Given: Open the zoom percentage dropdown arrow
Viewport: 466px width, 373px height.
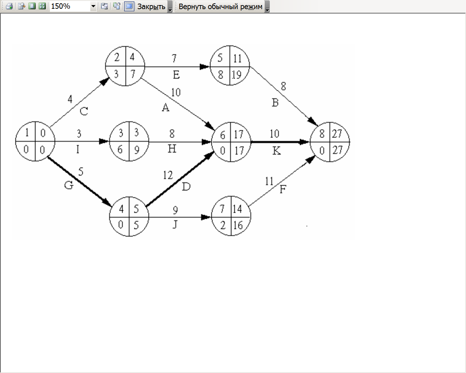Looking at the screenshot, I should click(93, 6).
